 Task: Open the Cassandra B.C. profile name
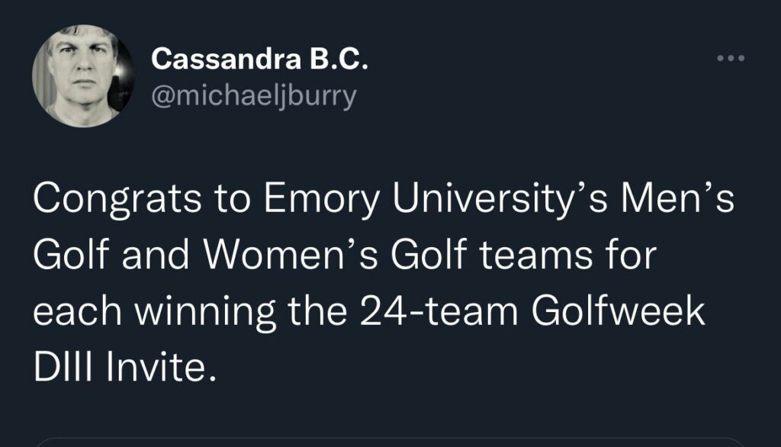pyautogui.click(x=259, y=59)
